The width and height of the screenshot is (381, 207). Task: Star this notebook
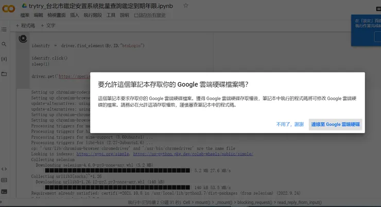click(x=186, y=6)
